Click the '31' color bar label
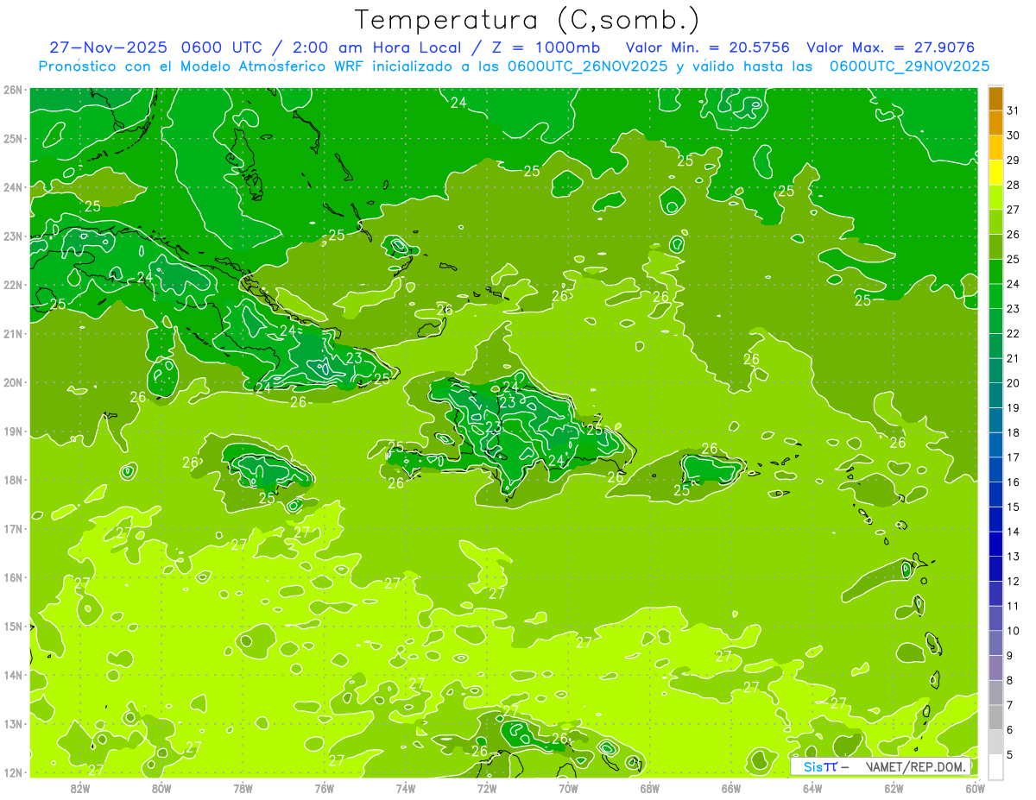The image size is (1036, 800). [x=1014, y=111]
